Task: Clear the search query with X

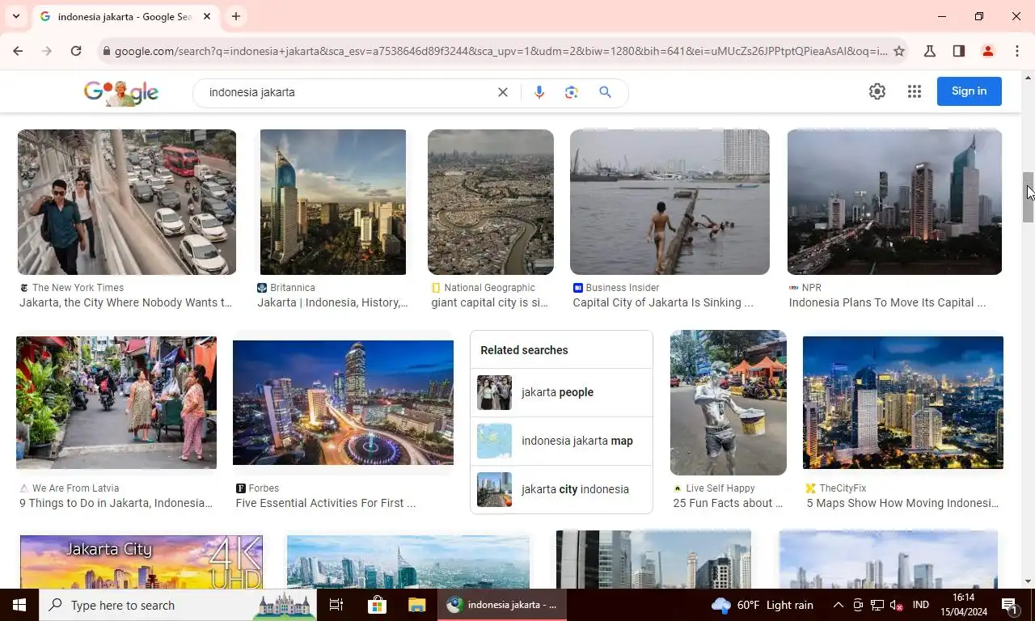Action: (x=503, y=92)
